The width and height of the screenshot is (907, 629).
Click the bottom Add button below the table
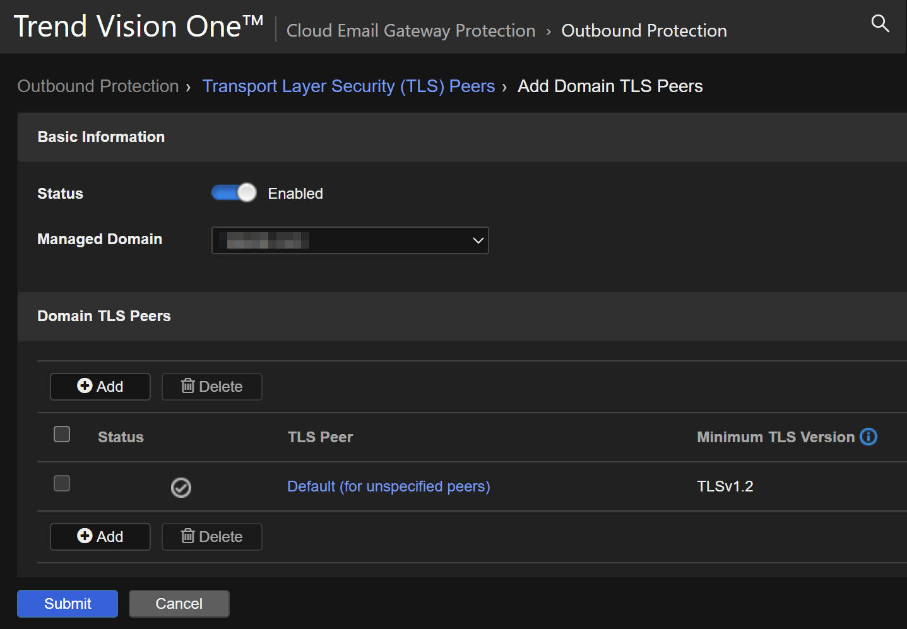(100, 537)
